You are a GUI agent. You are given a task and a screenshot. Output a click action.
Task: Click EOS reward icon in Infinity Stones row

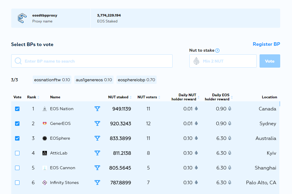point(229,182)
